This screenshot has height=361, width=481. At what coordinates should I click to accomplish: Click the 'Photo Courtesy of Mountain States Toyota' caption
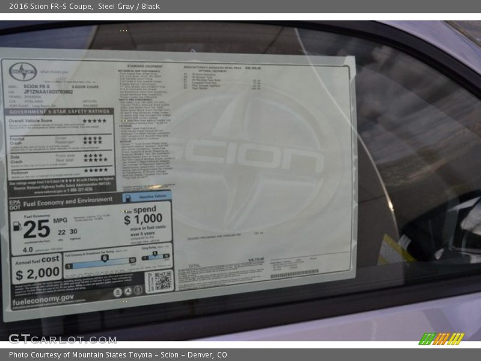click(x=81, y=355)
